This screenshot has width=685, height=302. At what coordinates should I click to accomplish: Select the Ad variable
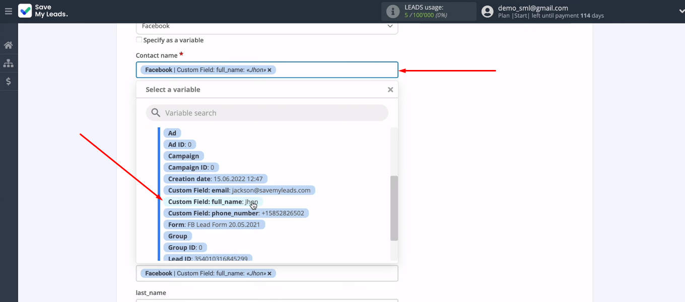point(172,133)
